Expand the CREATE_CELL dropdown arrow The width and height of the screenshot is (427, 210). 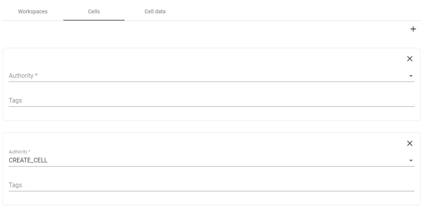pyautogui.click(x=411, y=161)
